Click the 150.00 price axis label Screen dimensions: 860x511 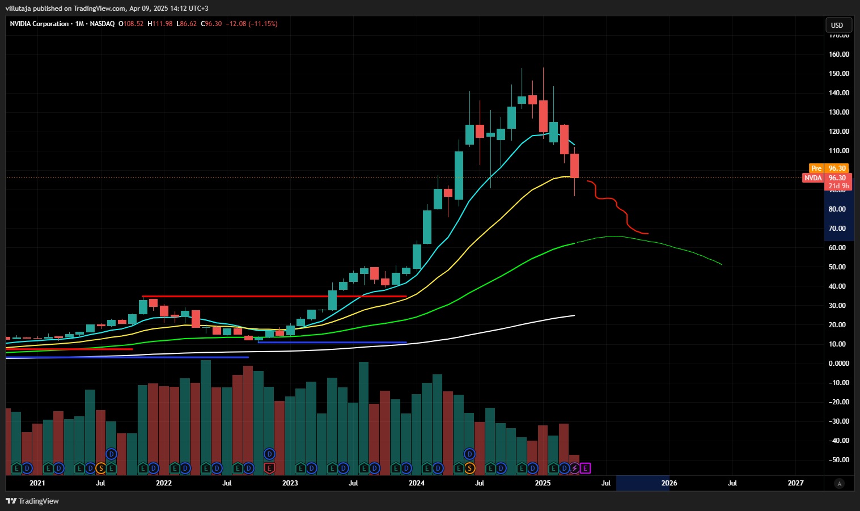[838, 74]
